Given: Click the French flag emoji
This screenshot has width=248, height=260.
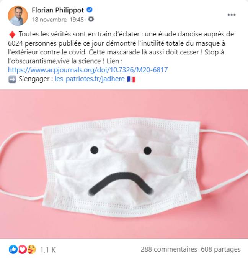Looking at the screenshot, I should pos(131,79).
